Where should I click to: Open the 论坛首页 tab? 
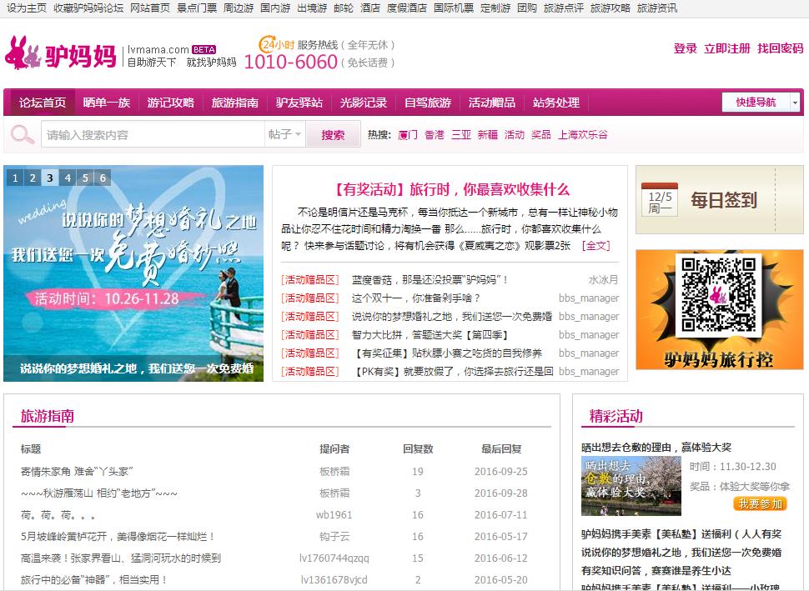pos(43,103)
